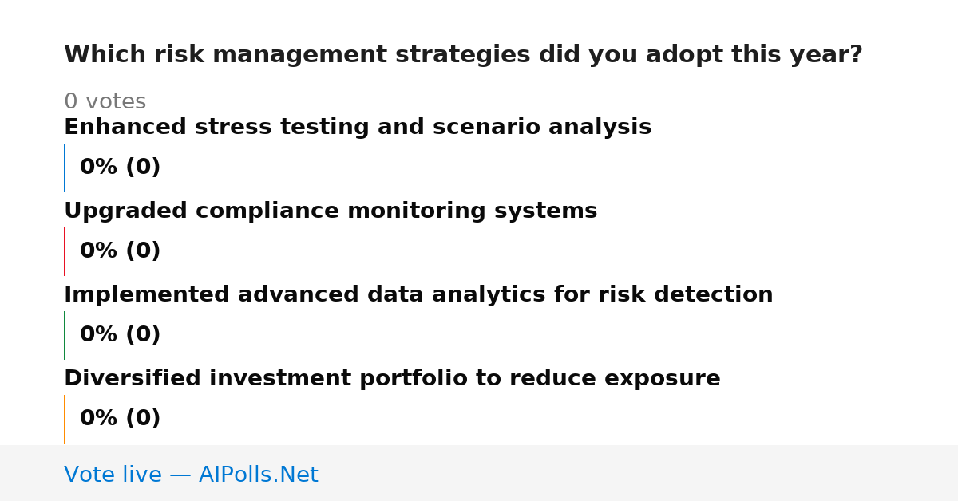Click the red bar for Upgraded compliance monitoring
This screenshot has height=501, width=958.
point(64,251)
